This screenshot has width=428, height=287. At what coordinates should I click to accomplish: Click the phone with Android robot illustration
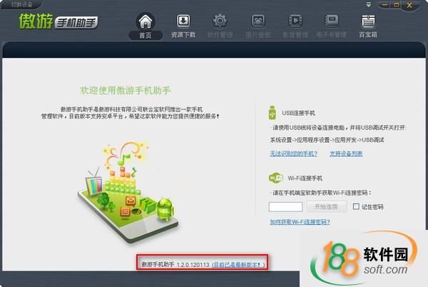pos(128,191)
